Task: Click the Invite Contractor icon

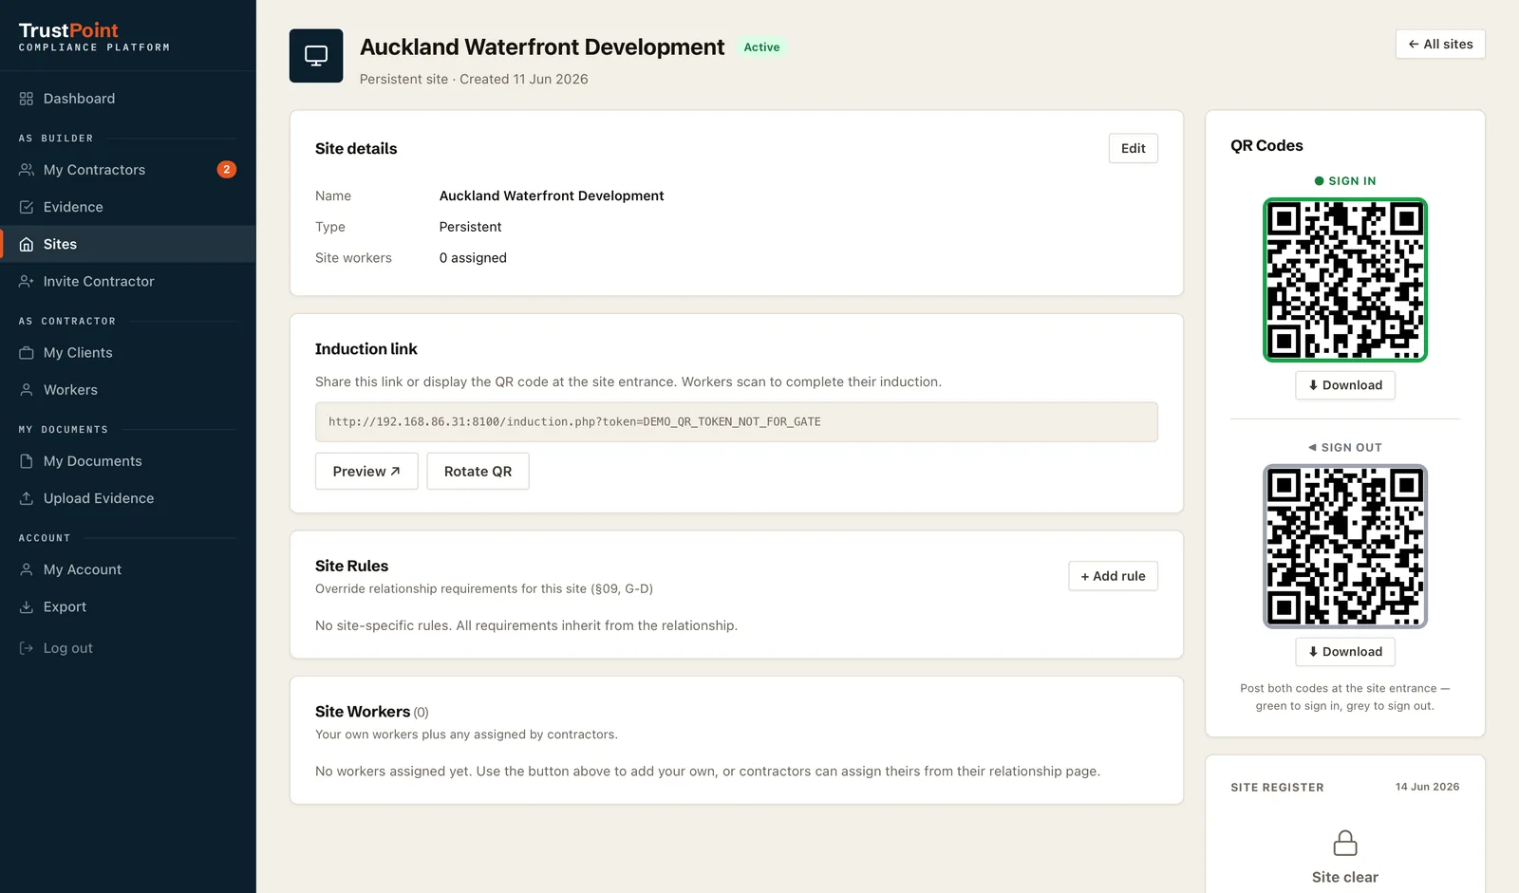Action: click(27, 281)
